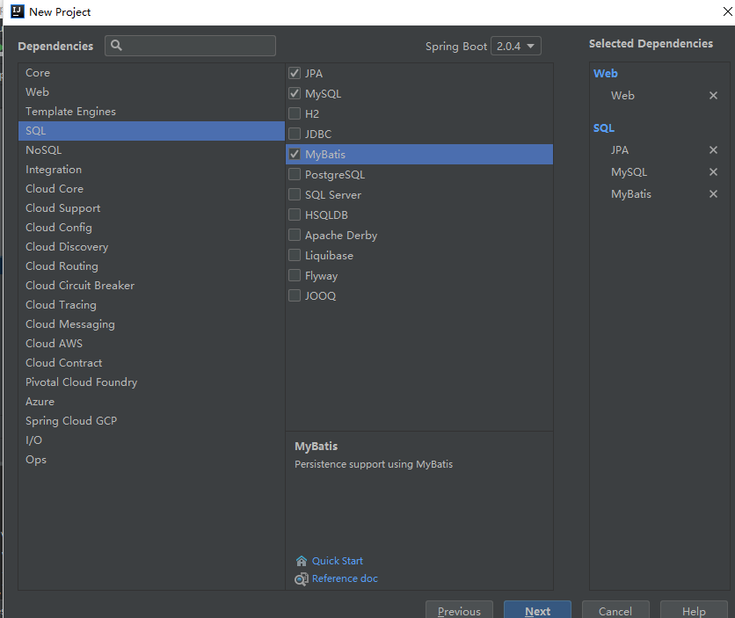Click the IntelliJ IDEA logo icon in title bar
This screenshot has width=735, height=618.
click(x=18, y=11)
